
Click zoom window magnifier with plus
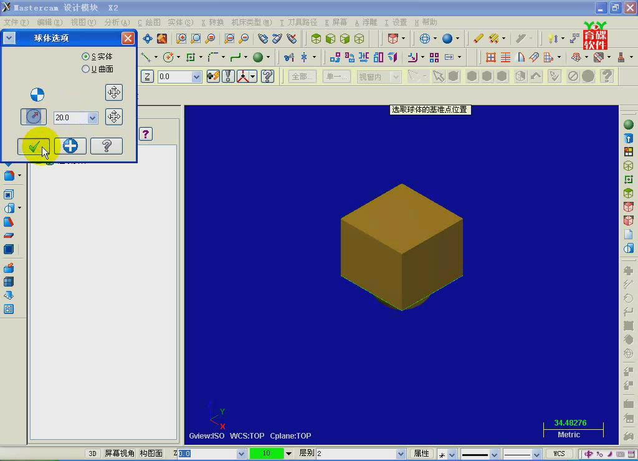[181, 39]
